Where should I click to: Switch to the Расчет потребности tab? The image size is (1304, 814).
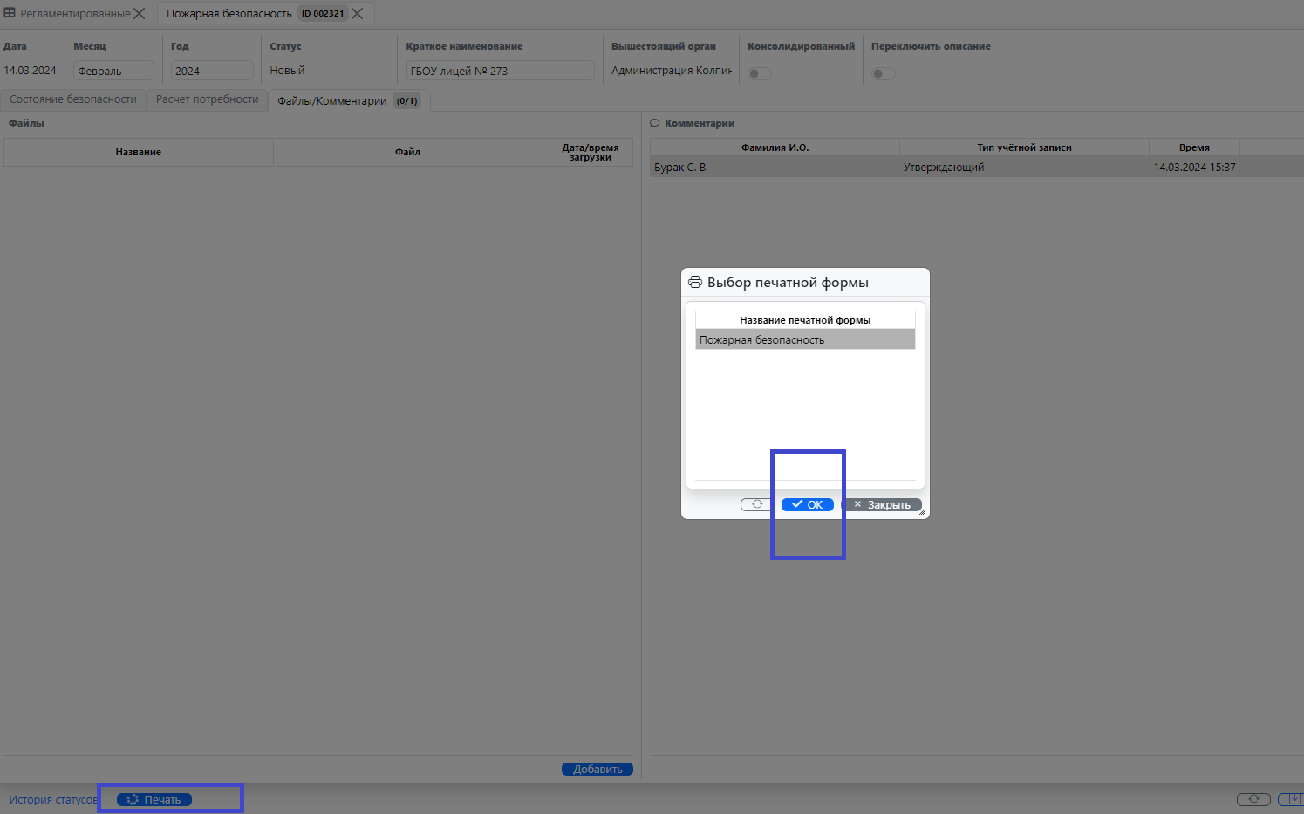[x=207, y=99]
